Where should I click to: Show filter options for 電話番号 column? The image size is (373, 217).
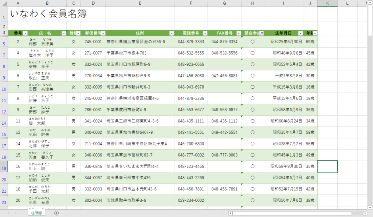point(205,33)
